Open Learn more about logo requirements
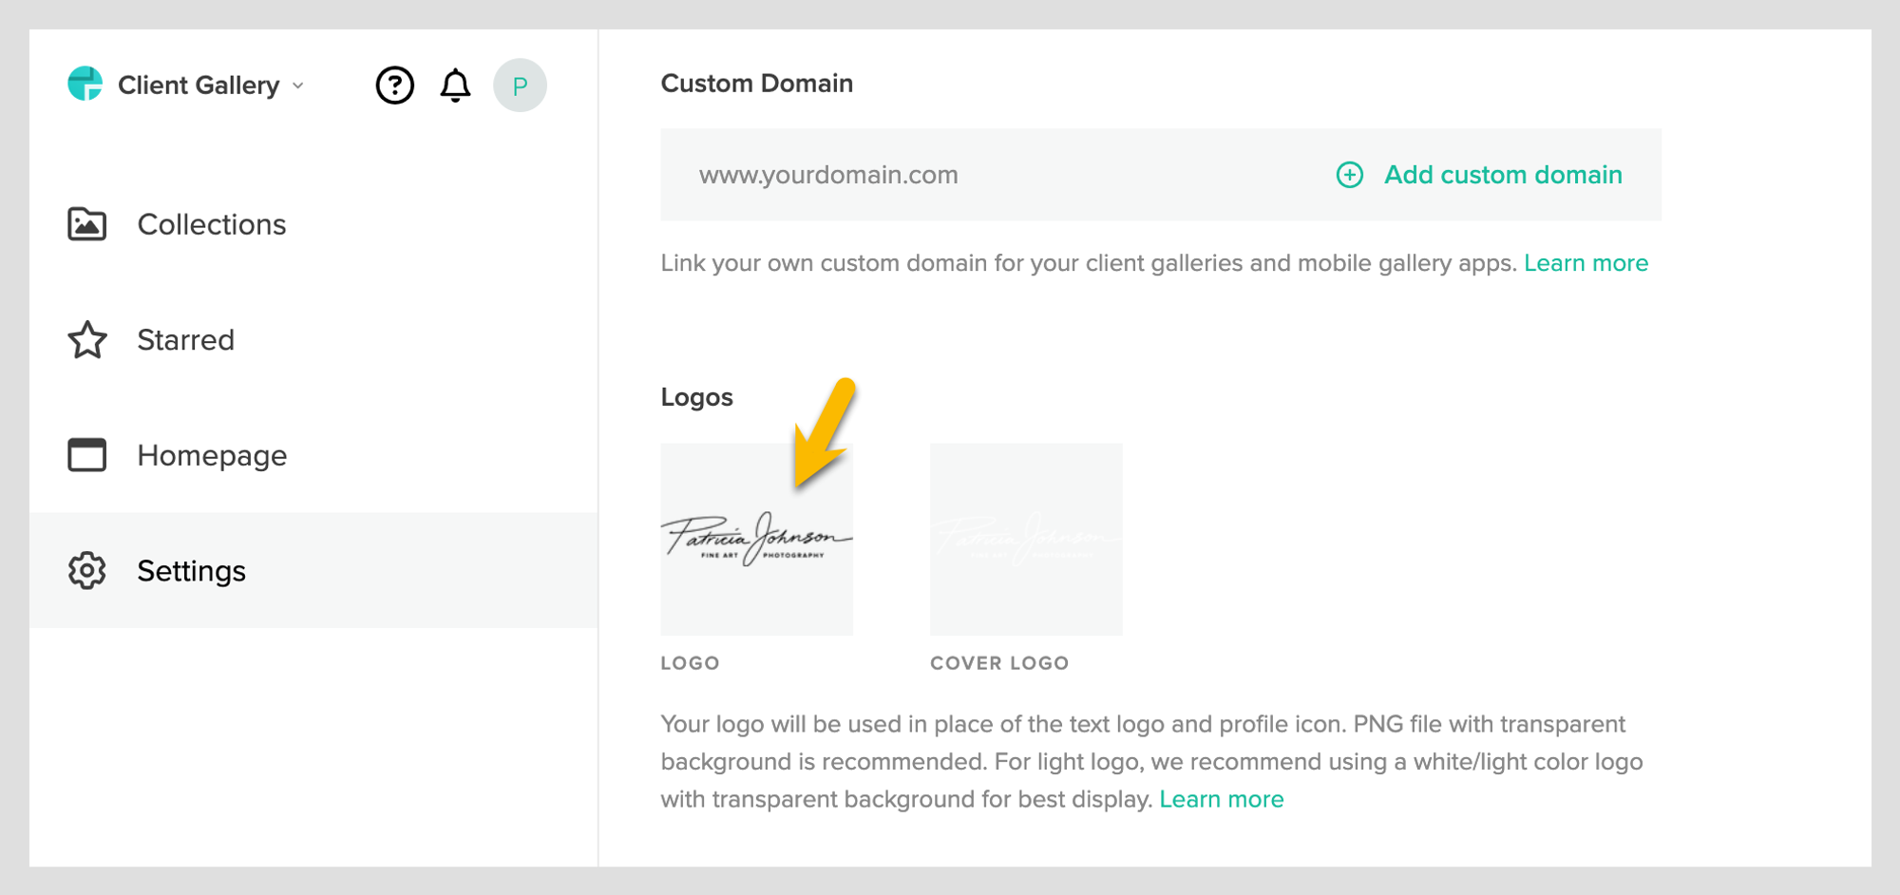Viewport: 1900px width, 895px height. pos(1222,798)
